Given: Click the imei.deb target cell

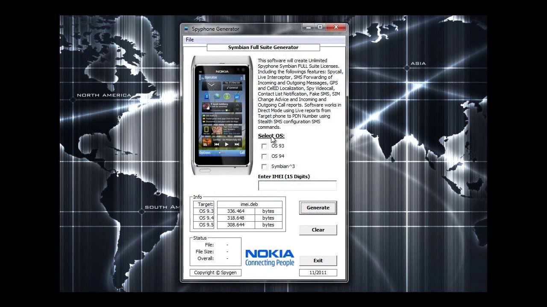Looking at the screenshot, I should (x=250, y=204).
